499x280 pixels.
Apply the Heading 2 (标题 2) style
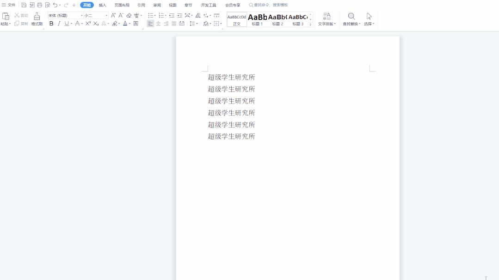pos(277,19)
